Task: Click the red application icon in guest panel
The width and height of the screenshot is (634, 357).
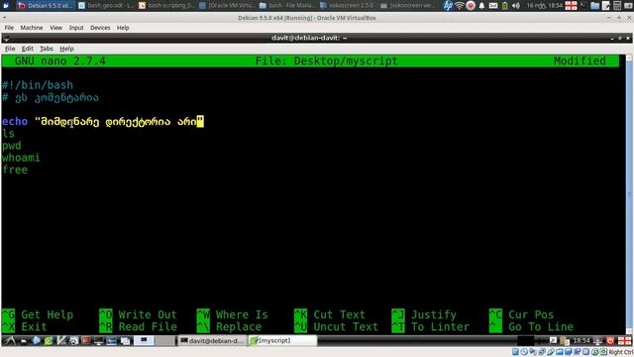Action: point(86,341)
